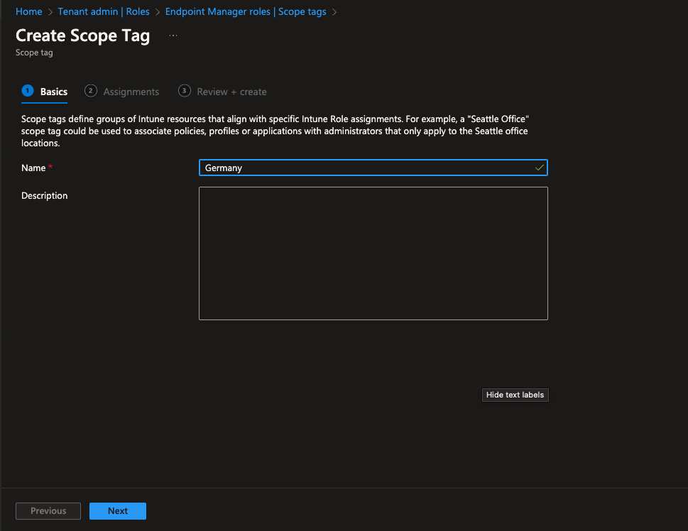Viewport: 688px width, 531px height.
Task: Click the empty Description text area
Action: [x=373, y=253]
